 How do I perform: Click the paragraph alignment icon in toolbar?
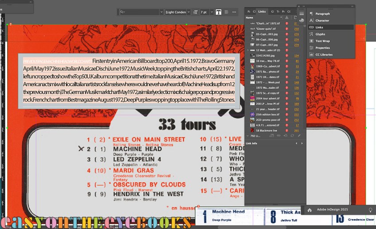click(x=227, y=12)
